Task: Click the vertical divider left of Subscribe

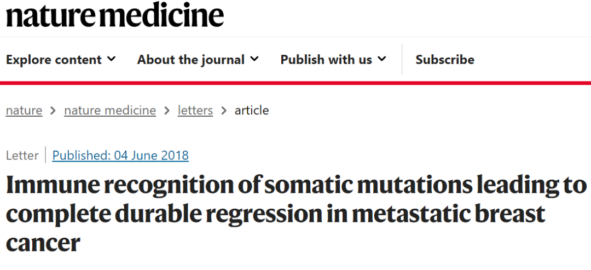Action: pos(402,59)
